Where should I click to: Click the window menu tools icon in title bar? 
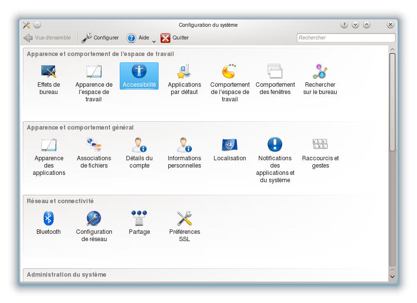coord(26,25)
